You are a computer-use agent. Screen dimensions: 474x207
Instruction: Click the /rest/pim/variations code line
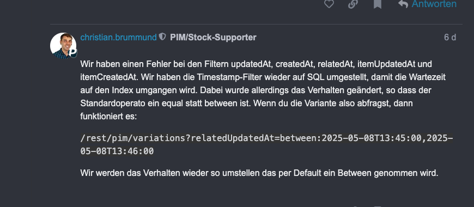(266, 138)
